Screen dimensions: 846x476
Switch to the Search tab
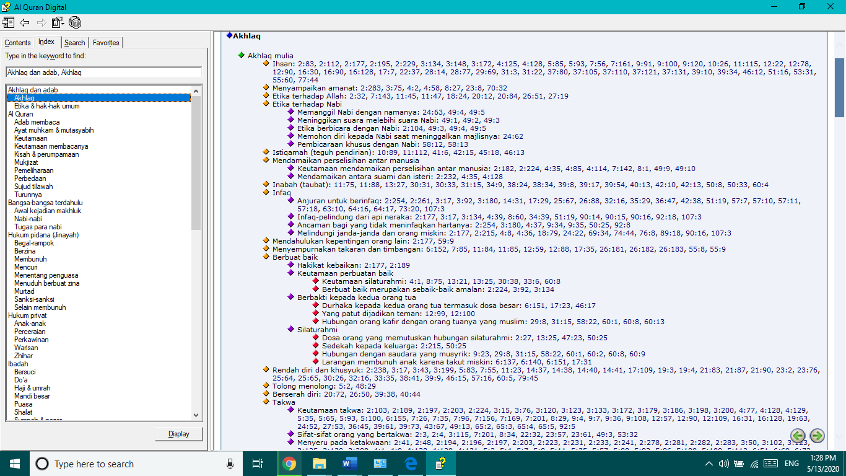pyautogui.click(x=74, y=43)
